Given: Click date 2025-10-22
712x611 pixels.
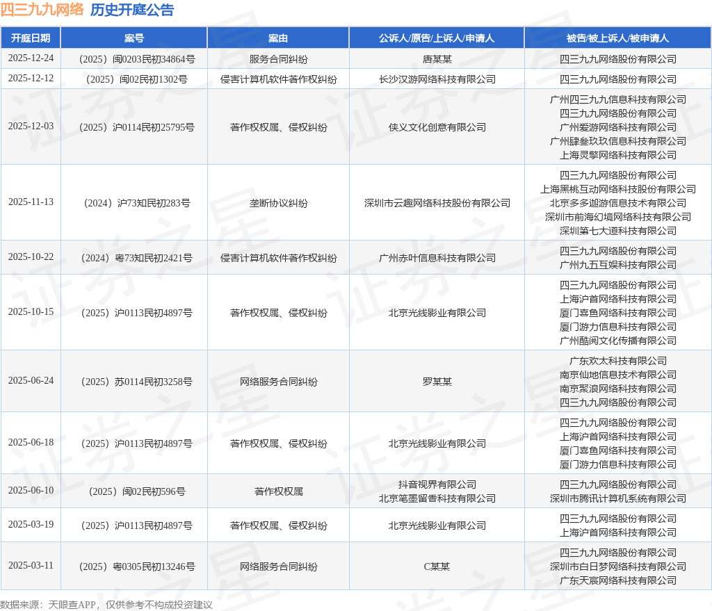Looking at the screenshot, I should point(31,257).
